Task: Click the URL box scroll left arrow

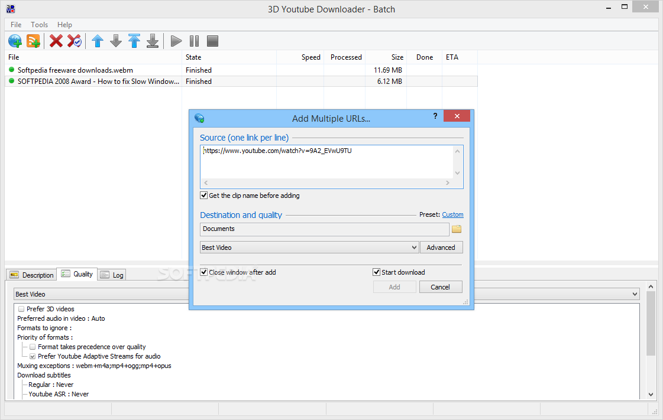Action: coord(206,183)
